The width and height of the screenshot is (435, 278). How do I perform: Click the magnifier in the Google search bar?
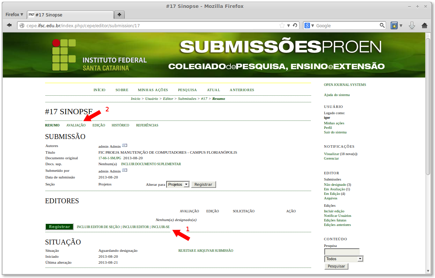coord(382,25)
